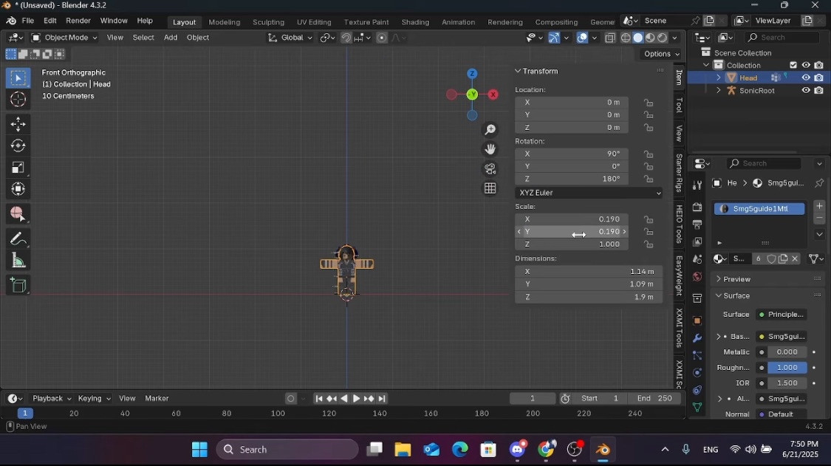Switch to the Shading workspace tab
Screen dimensions: 831x466
[x=415, y=22]
